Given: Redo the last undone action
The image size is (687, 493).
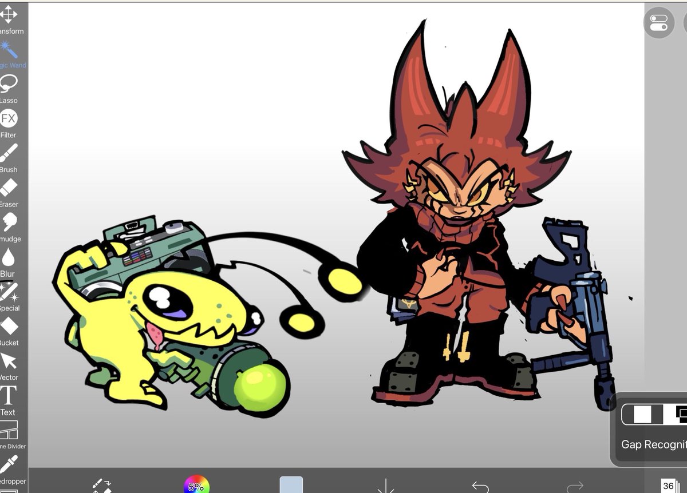Looking at the screenshot, I should pyautogui.click(x=575, y=486).
